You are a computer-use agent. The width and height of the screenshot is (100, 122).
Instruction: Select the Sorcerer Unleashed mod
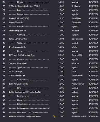click(18, 63)
